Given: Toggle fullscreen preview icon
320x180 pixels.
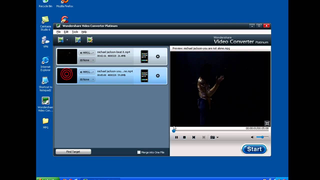Looking at the screenshot, I should coord(267,123).
